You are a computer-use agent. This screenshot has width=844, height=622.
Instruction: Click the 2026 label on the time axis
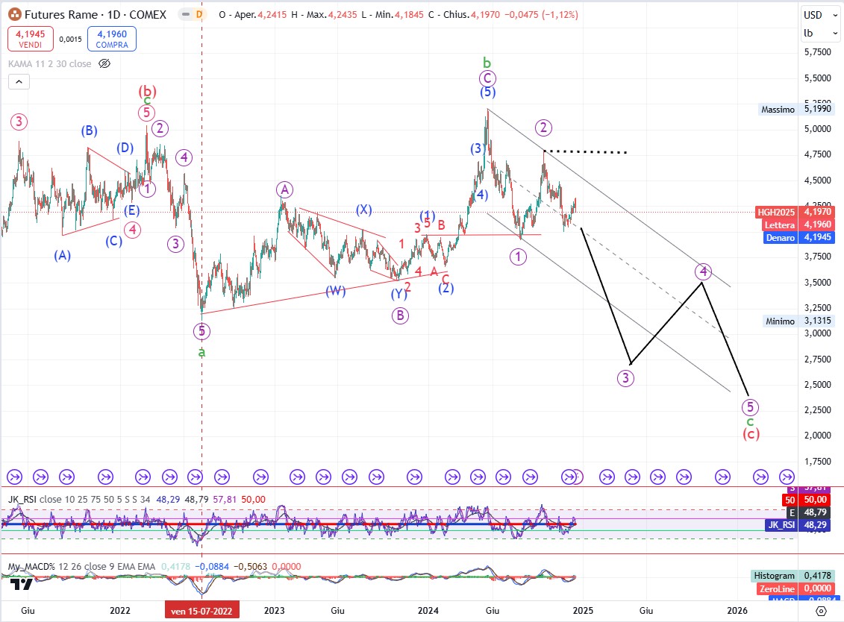[x=737, y=611]
